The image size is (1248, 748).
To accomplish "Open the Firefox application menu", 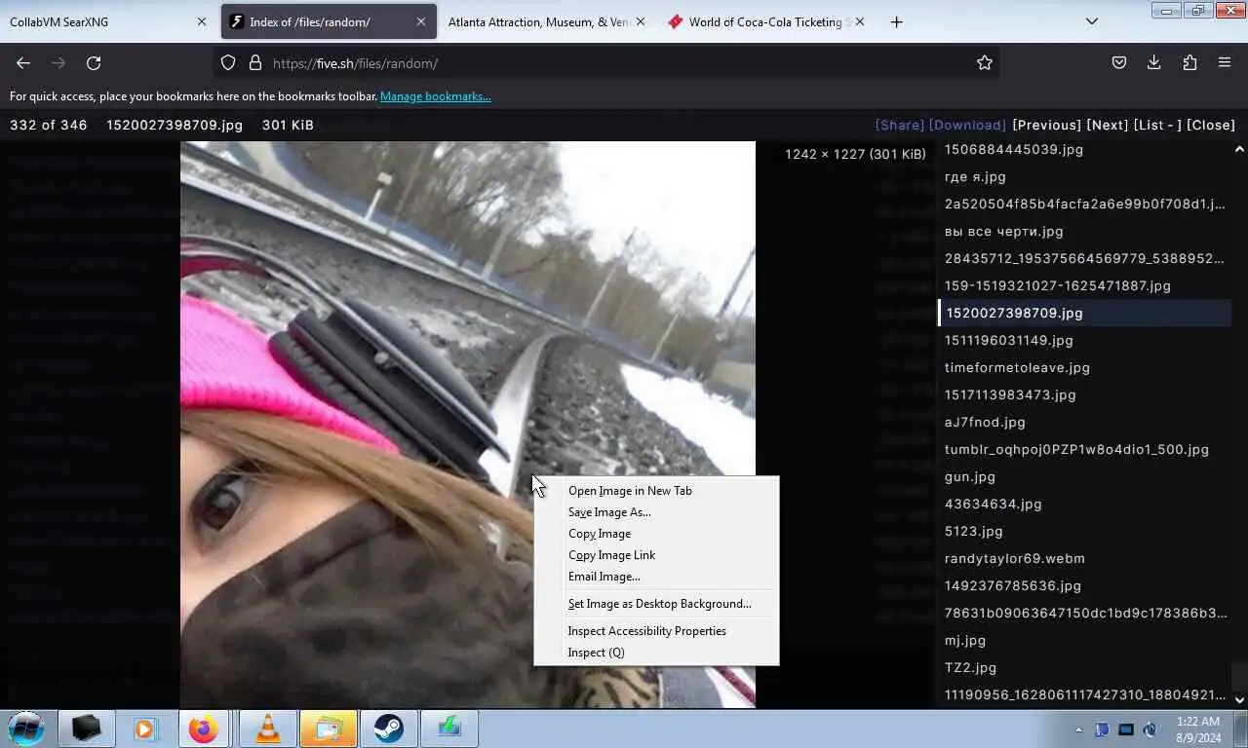I will point(1225,62).
